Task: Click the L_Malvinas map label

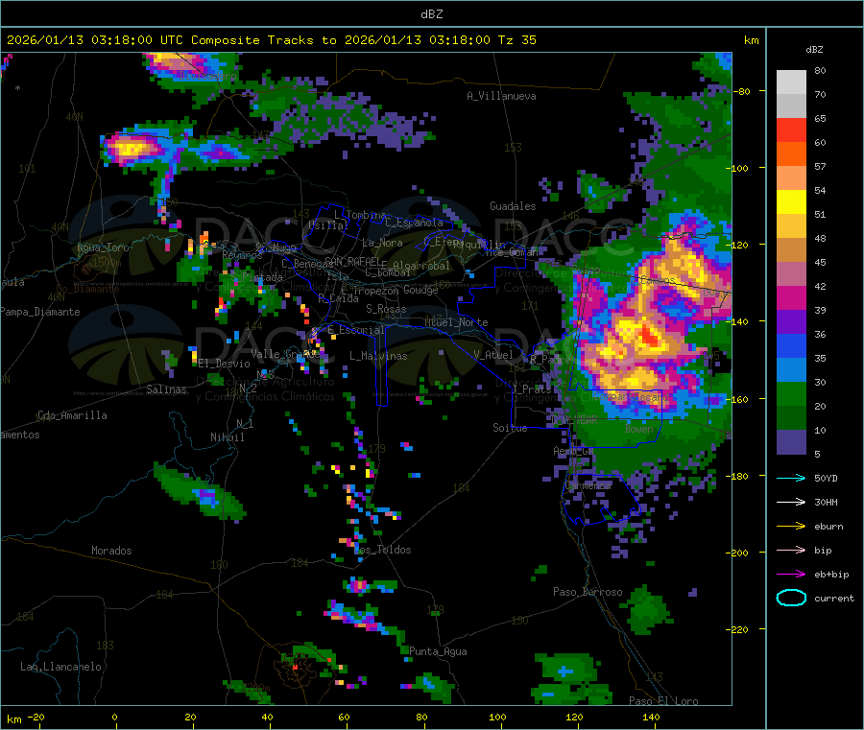Action: point(378,356)
